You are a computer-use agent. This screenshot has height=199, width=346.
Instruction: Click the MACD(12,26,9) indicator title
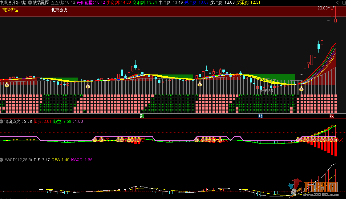[x=18, y=160]
